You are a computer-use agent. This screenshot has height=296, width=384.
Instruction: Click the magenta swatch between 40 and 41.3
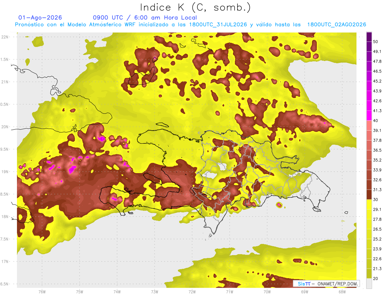coord(369,116)
